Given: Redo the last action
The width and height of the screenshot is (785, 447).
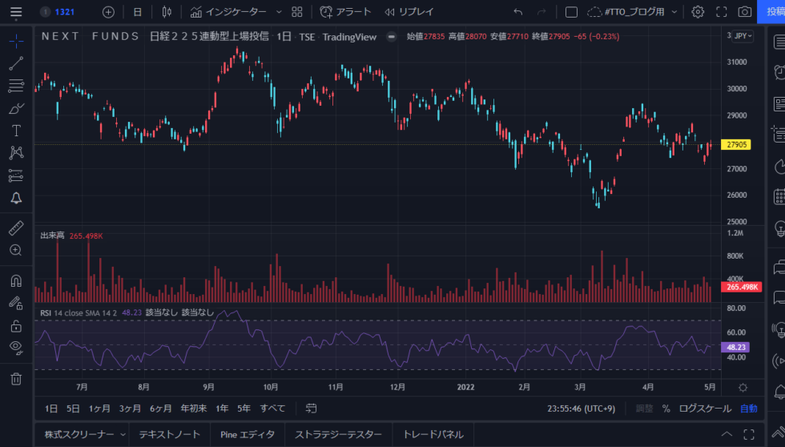Looking at the screenshot, I should click(x=541, y=12).
